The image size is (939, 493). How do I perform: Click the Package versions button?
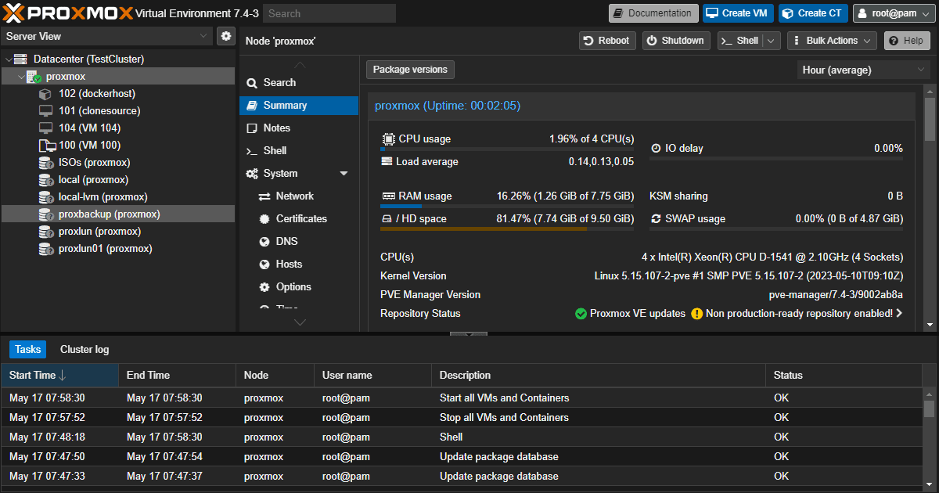pyautogui.click(x=410, y=70)
